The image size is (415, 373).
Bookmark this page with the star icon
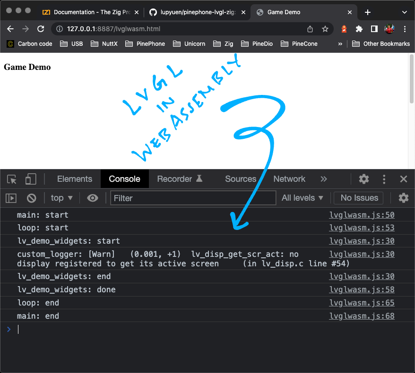(x=325, y=29)
